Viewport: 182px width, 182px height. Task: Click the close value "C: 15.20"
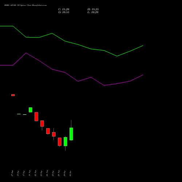[x=64, y=9]
